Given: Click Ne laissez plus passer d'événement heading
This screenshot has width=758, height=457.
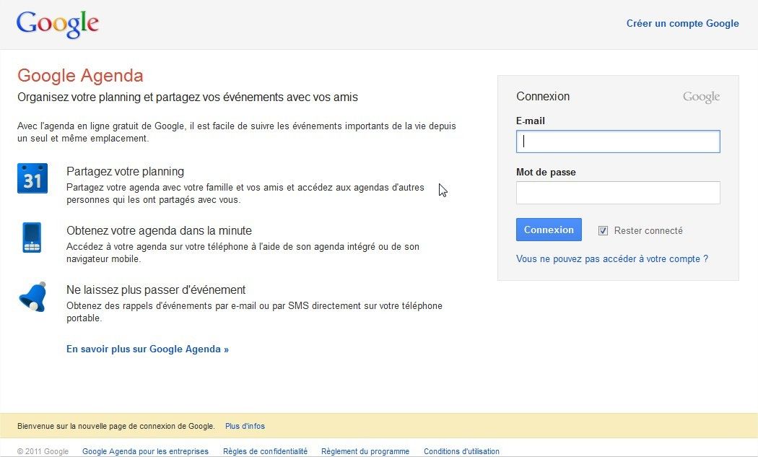Looking at the screenshot, I should [x=156, y=290].
